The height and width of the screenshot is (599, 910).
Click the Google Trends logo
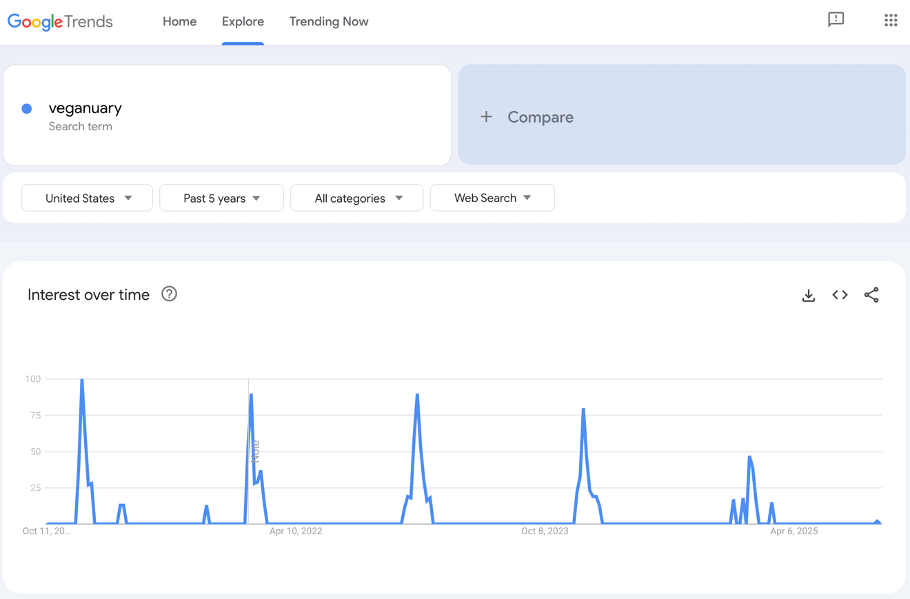(59, 21)
